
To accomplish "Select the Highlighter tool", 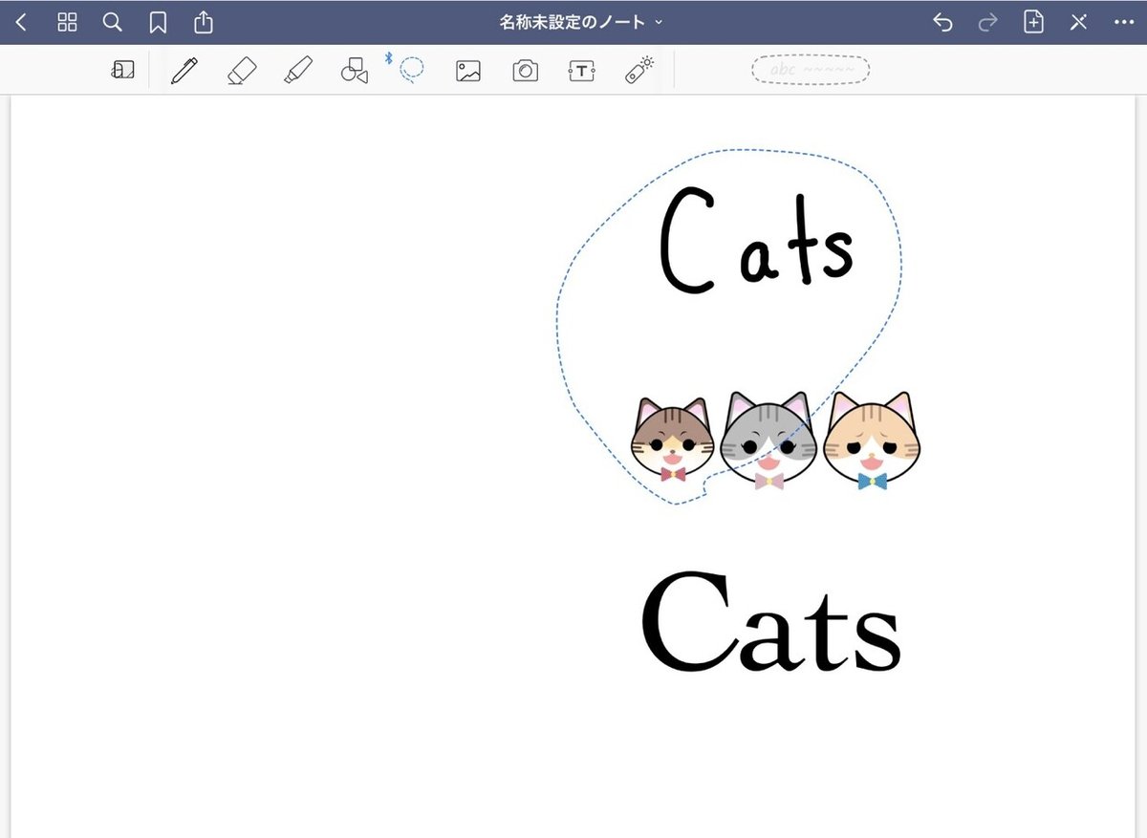I will click(x=298, y=70).
